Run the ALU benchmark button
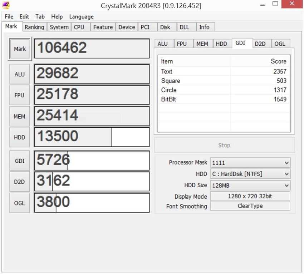This screenshot has height=274, width=304. coord(20,75)
